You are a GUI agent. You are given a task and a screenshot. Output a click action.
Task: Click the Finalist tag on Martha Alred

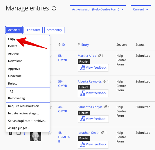pos(84,61)
